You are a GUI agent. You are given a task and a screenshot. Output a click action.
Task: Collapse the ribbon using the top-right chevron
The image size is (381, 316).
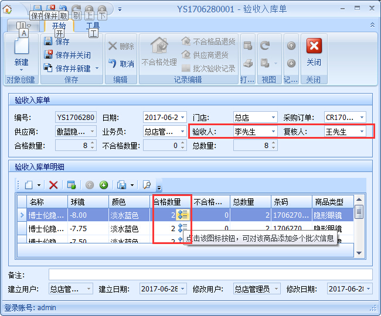(372, 25)
